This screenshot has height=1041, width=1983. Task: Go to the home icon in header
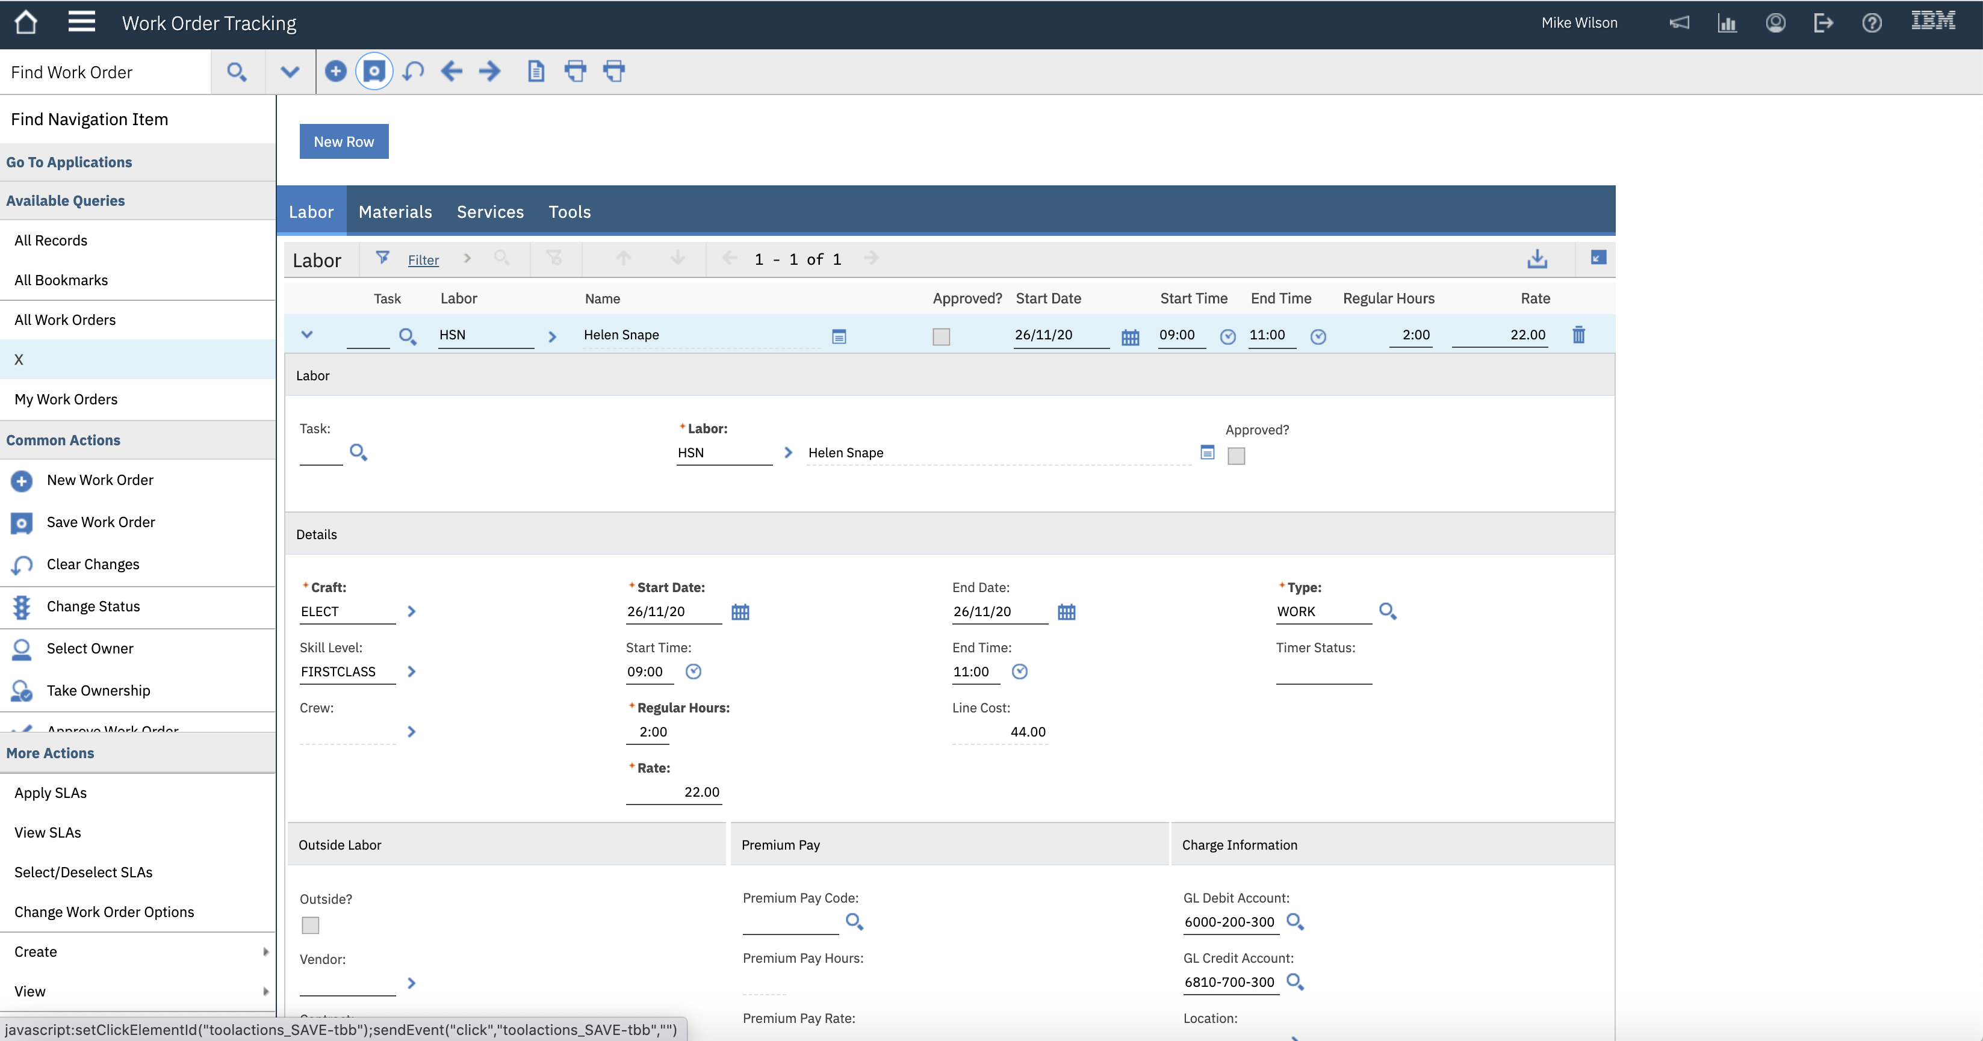(26, 22)
